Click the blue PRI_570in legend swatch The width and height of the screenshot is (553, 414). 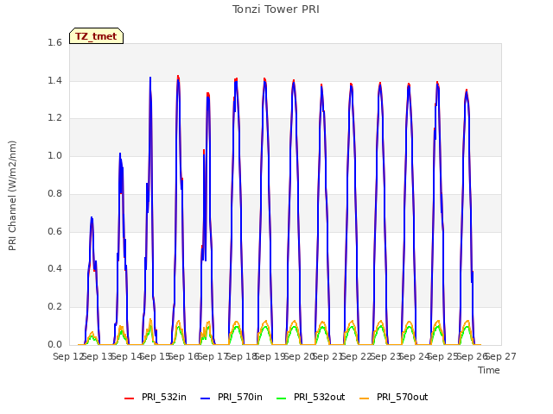[206, 398]
